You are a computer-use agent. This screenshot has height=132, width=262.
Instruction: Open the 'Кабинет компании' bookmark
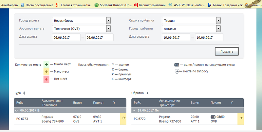pos(150,5)
